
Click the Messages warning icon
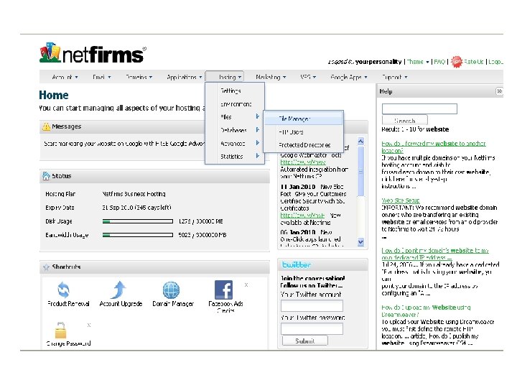46,126
